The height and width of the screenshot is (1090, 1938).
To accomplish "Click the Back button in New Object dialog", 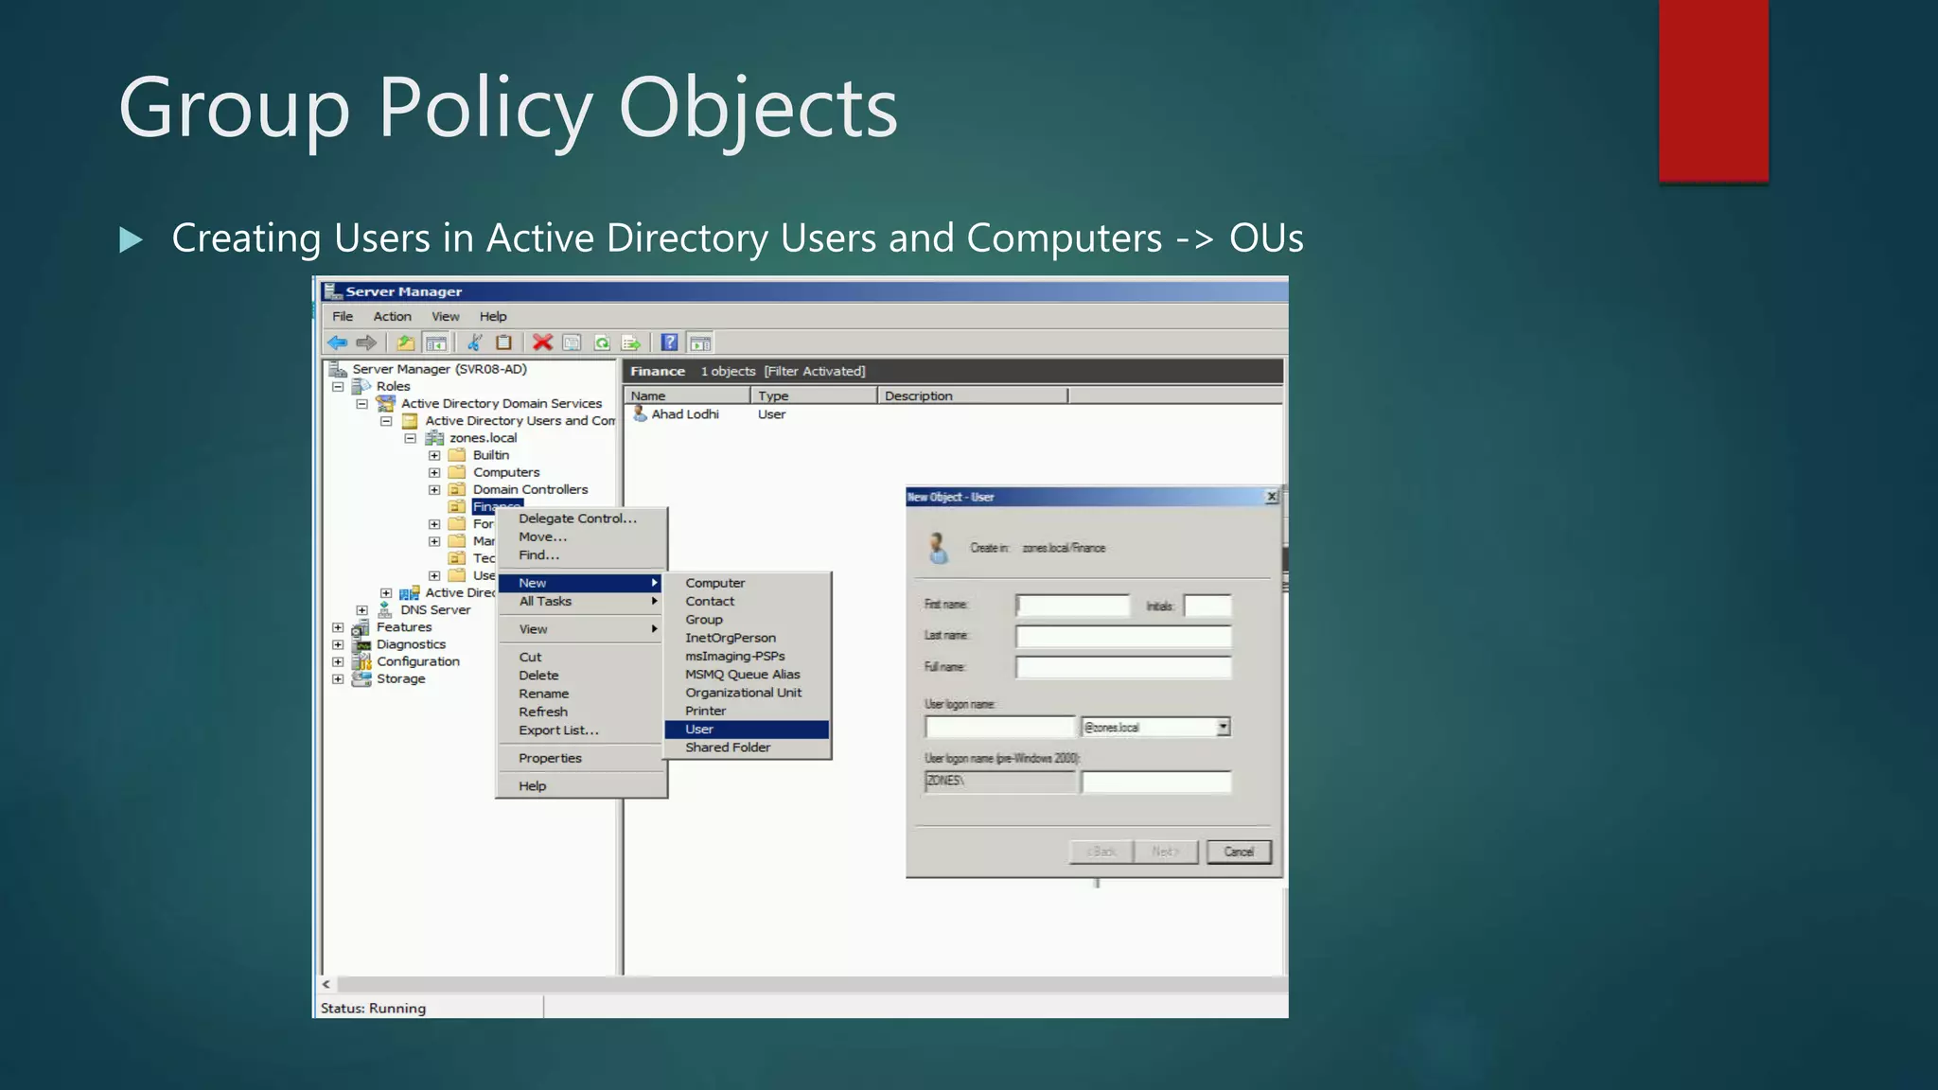I will (1101, 852).
